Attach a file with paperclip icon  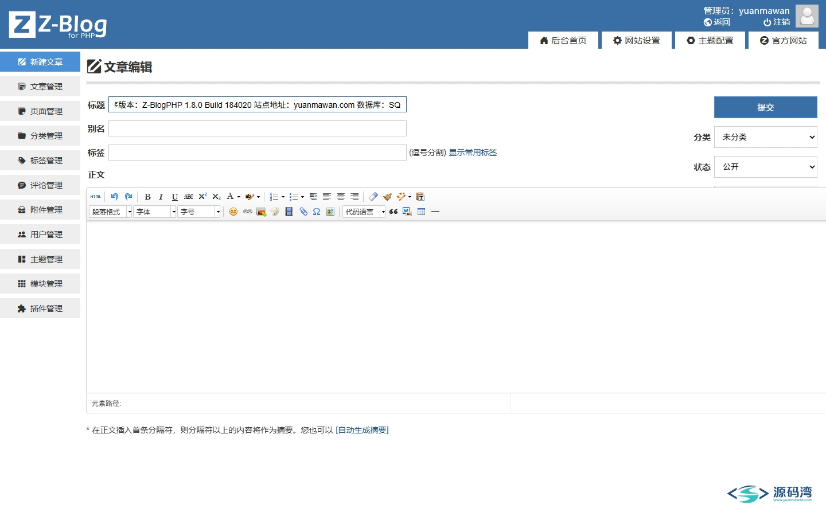tap(303, 212)
